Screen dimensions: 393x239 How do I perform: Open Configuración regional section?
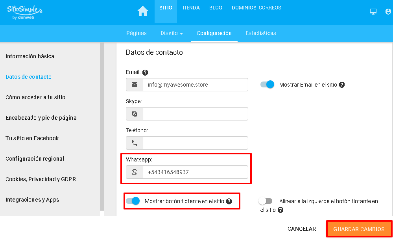click(x=35, y=159)
